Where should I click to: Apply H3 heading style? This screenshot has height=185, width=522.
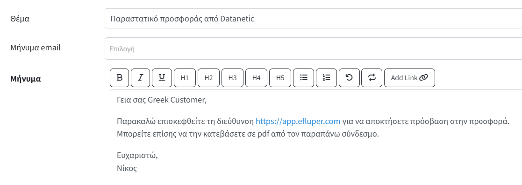tap(232, 78)
